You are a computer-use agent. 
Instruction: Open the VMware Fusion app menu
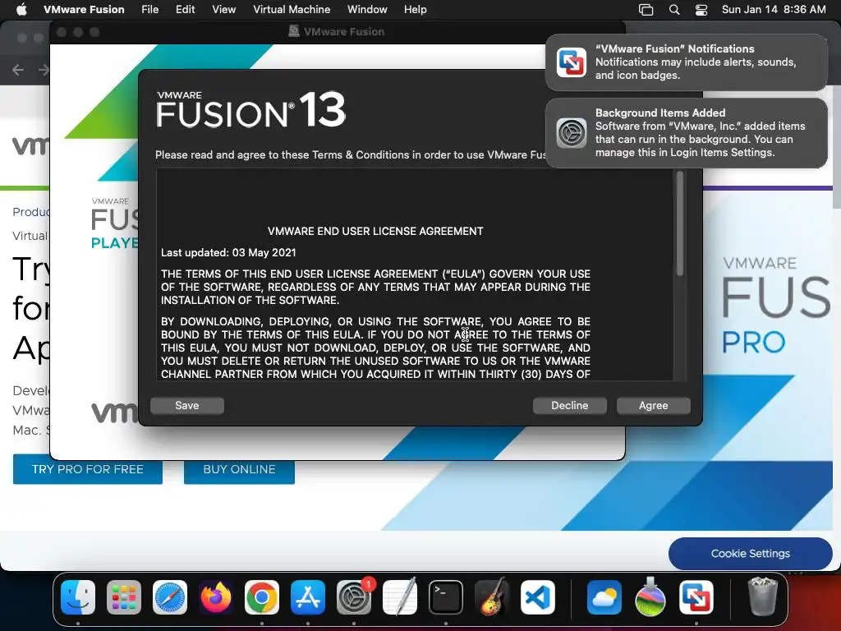pyautogui.click(x=84, y=9)
